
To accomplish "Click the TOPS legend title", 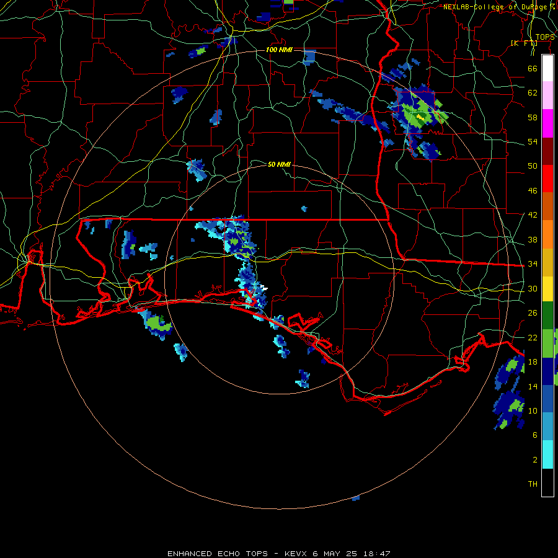I will [x=545, y=37].
